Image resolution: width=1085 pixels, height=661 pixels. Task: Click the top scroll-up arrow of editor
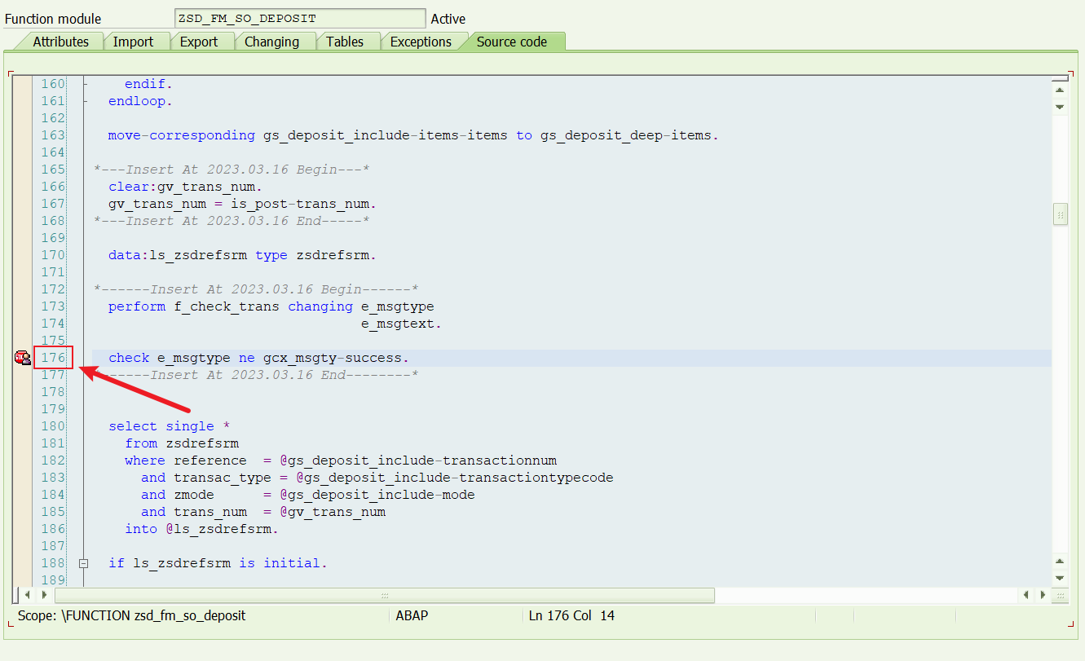(1060, 90)
